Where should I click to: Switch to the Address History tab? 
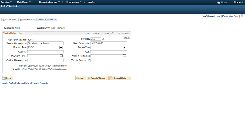click(x=28, y=19)
